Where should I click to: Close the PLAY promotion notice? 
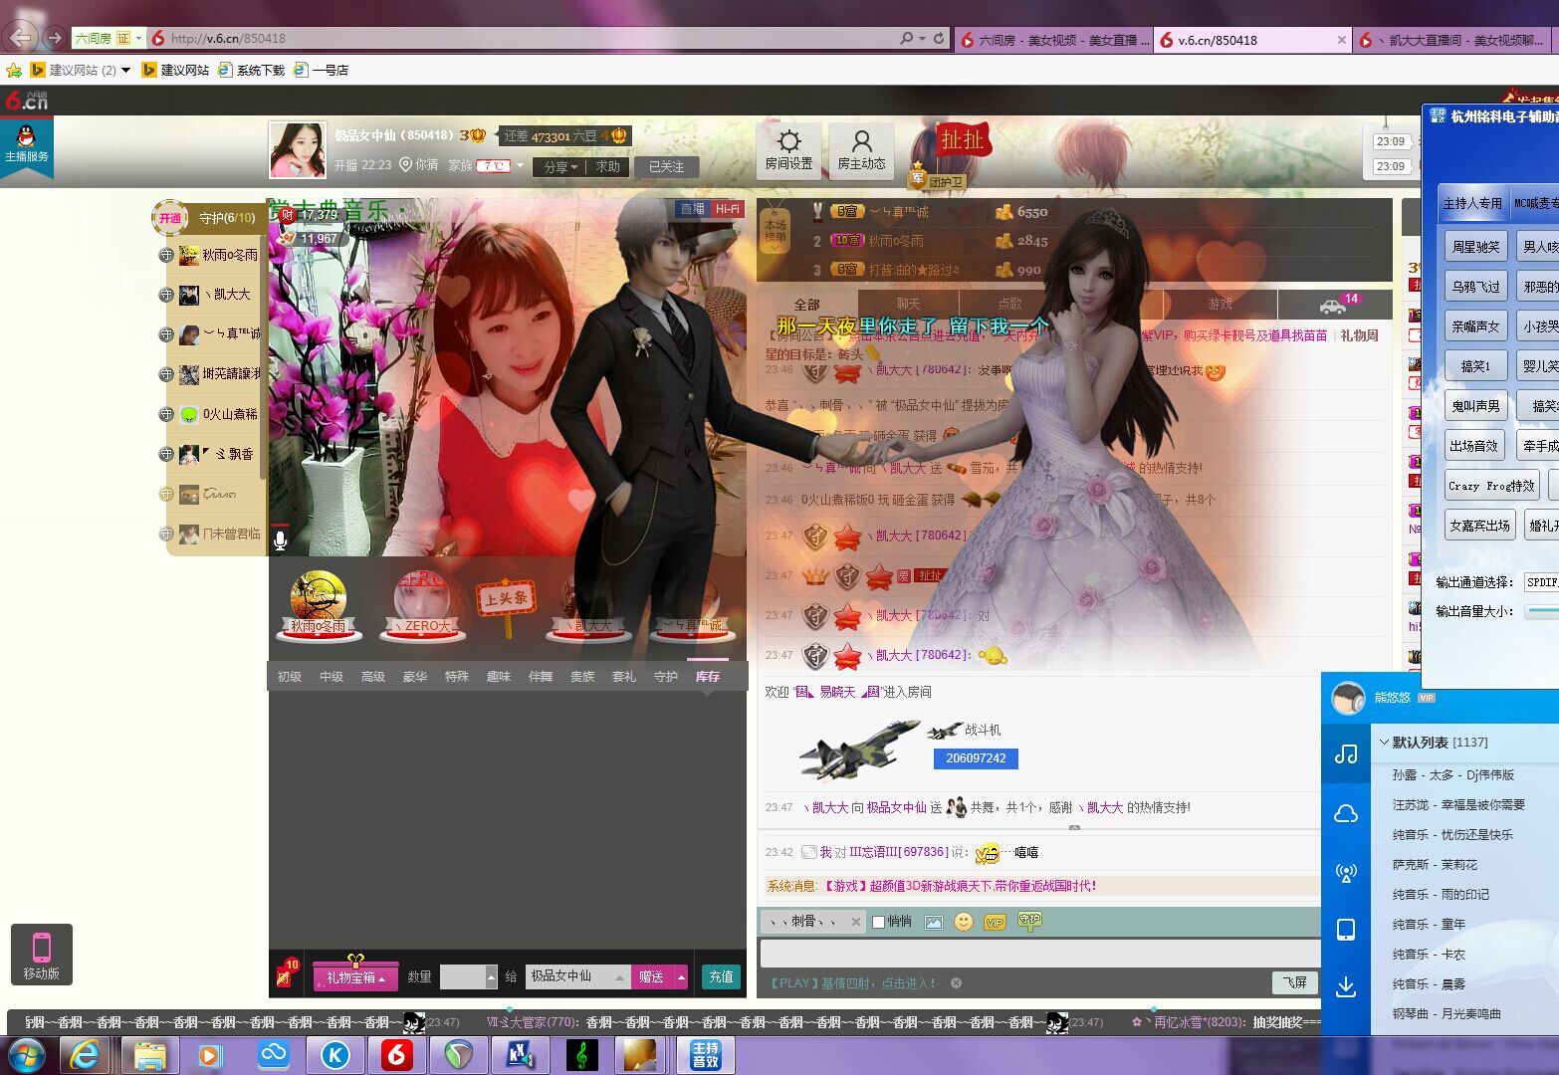pyautogui.click(x=957, y=982)
